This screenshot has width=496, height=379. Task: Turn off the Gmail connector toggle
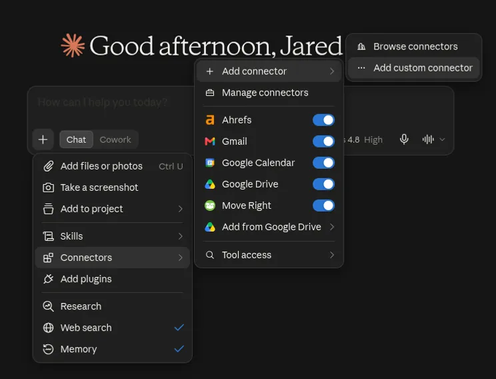[x=323, y=141]
